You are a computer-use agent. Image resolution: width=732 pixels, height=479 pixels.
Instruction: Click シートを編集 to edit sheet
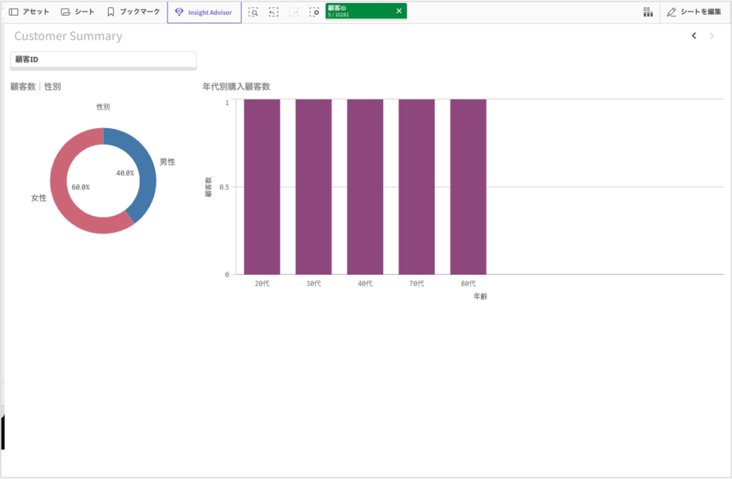point(693,12)
